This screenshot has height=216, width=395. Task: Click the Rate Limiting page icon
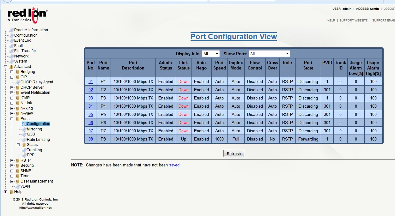24,140
